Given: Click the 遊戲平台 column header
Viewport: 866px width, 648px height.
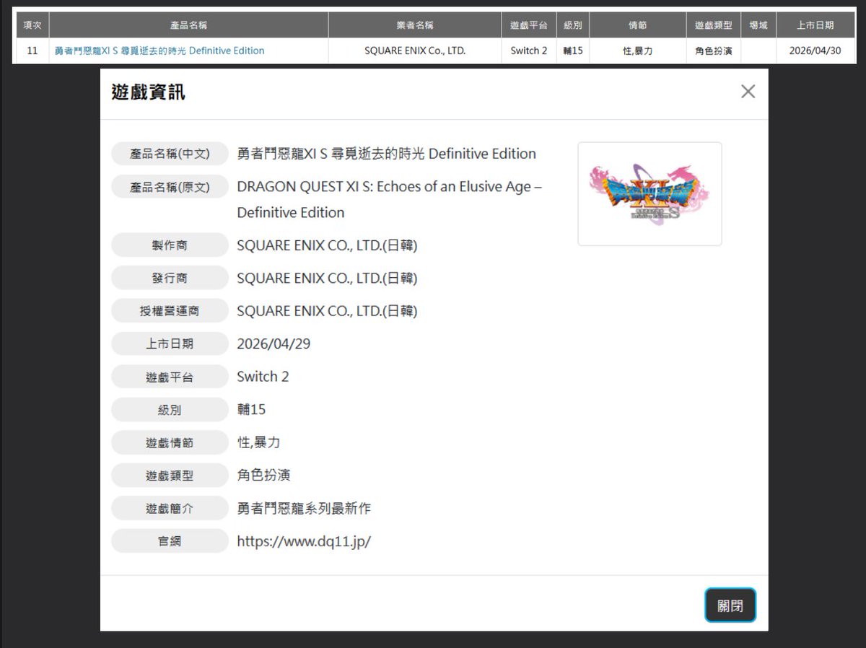Looking at the screenshot, I should click(529, 25).
